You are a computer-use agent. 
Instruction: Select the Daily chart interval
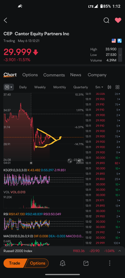click(23, 87)
